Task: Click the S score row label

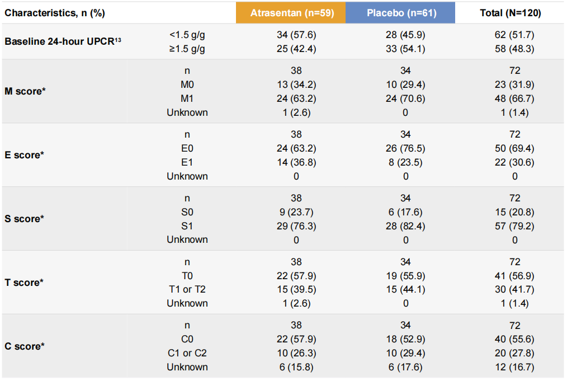Action: [24, 219]
